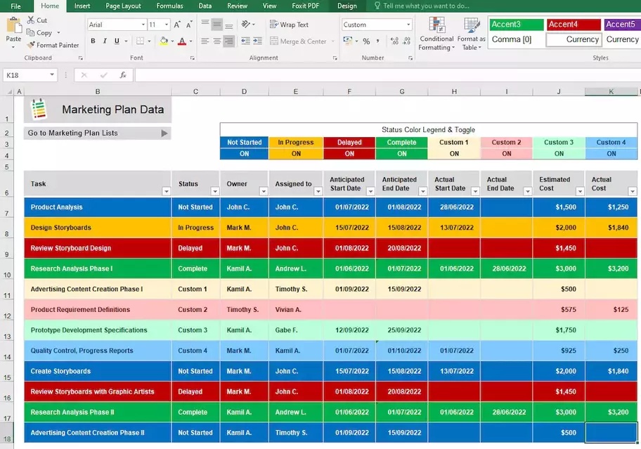Click the Percent Style icon
The width and height of the screenshot is (641, 449).
pos(366,41)
